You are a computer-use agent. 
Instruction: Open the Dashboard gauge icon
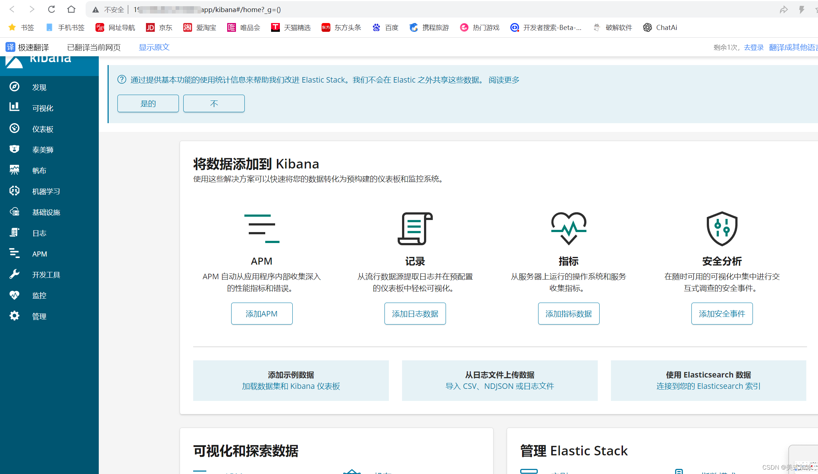[x=14, y=128]
